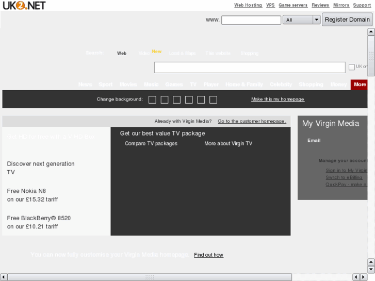Image resolution: width=375 pixels, height=281 pixels.
Task: Select the This website search tab
Action: tap(218, 53)
